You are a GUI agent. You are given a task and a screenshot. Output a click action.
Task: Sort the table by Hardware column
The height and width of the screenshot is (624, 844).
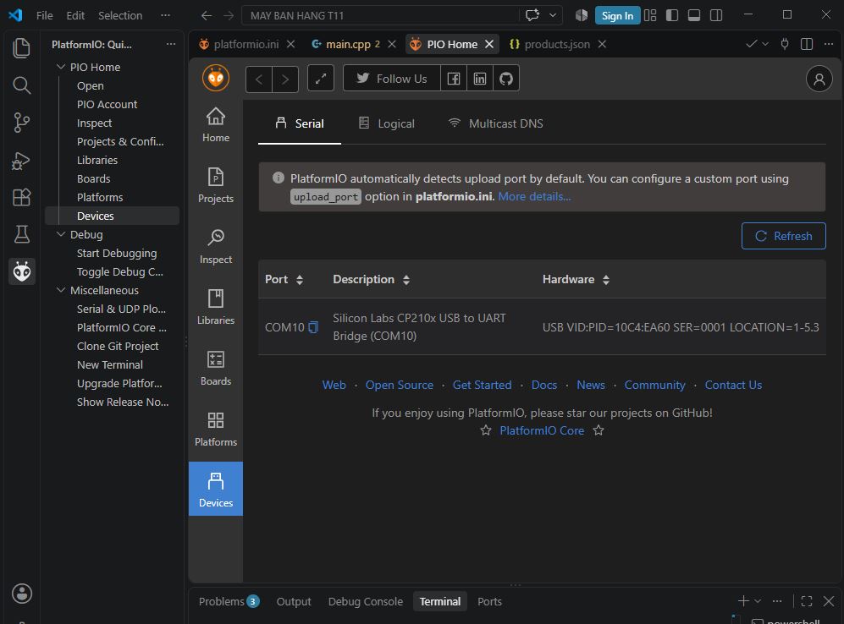click(606, 280)
